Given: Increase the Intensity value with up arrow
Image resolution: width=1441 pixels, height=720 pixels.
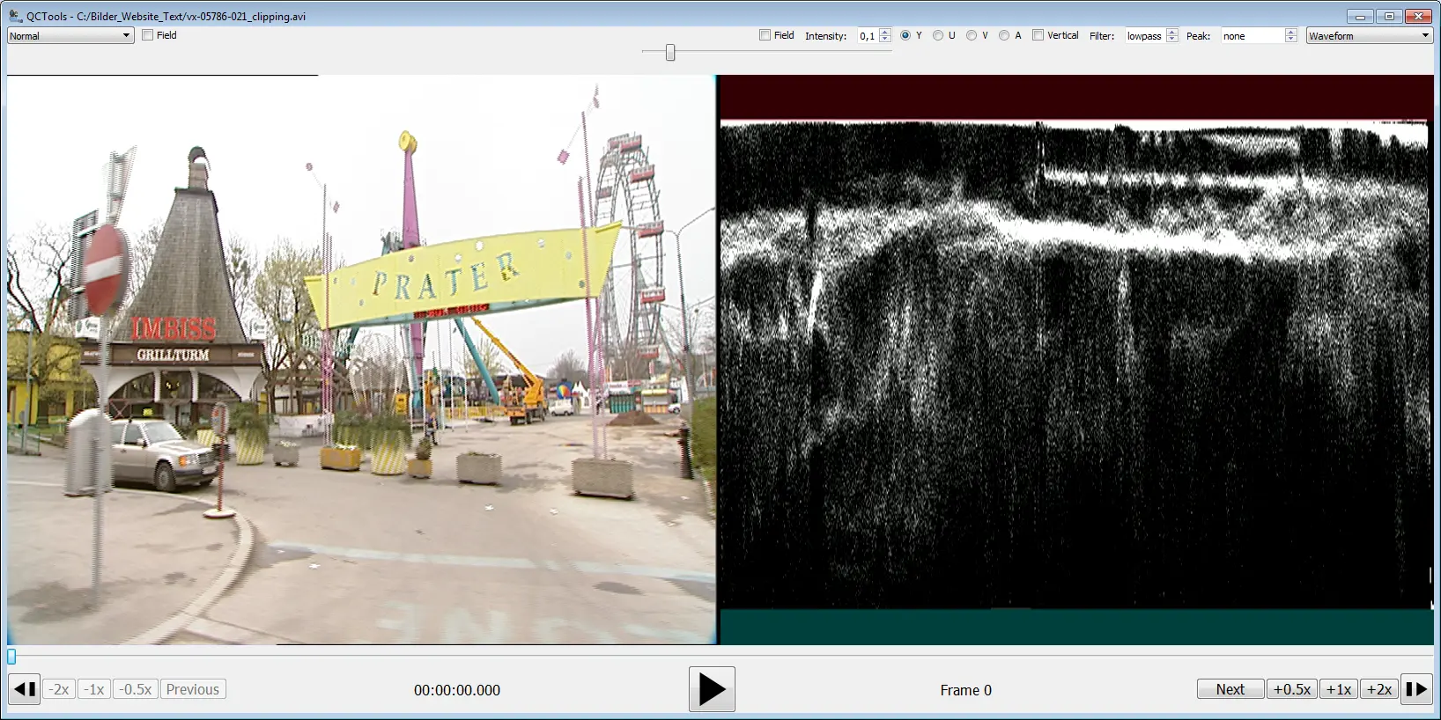Looking at the screenshot, I should (x=885, y=32).
